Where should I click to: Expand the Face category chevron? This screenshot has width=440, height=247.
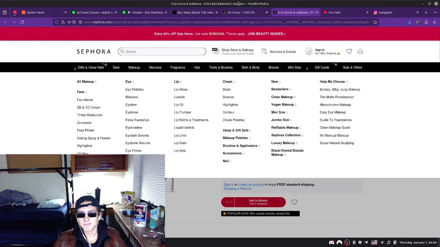click(86, 92)
